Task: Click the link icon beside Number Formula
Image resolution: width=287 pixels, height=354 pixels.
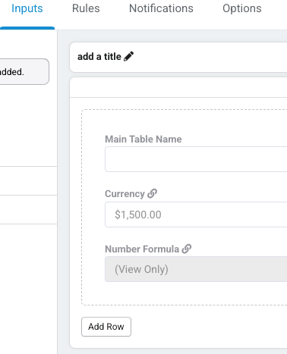Action: [x=187, y=249]
